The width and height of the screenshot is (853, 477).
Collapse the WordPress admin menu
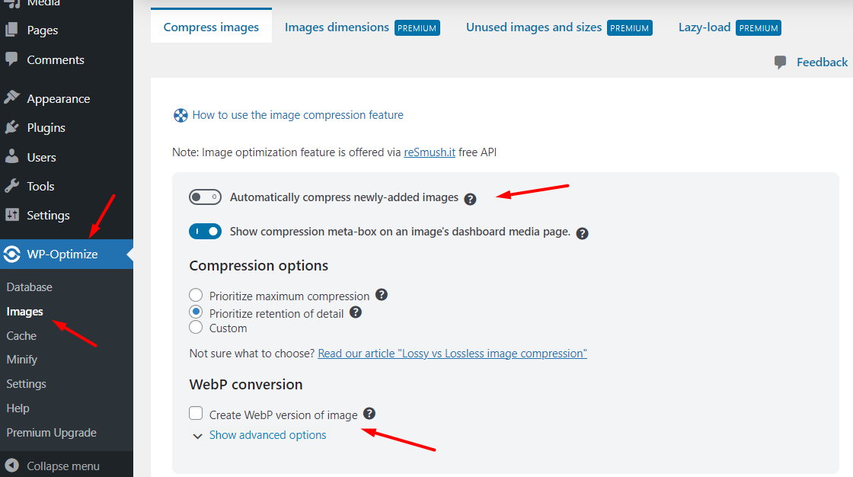coord(53,466)
